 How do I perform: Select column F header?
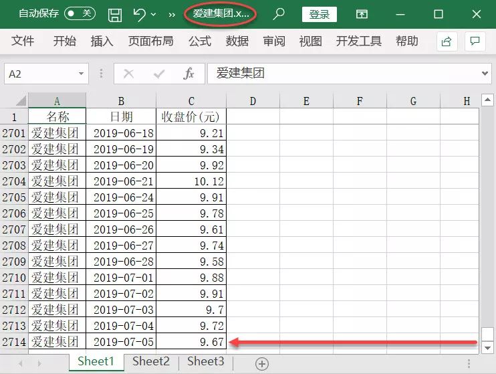click(360, 101)
